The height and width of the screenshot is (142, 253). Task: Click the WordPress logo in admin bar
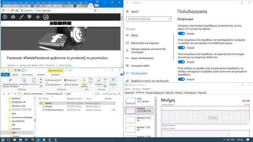tap(5, 17)
